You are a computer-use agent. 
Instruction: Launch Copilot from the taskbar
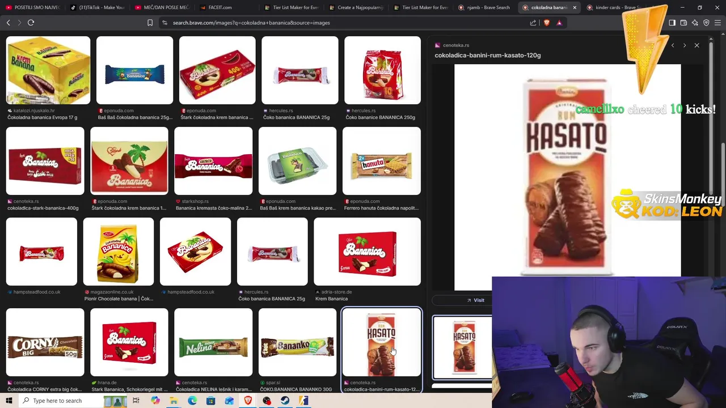(x=155, y=401)
